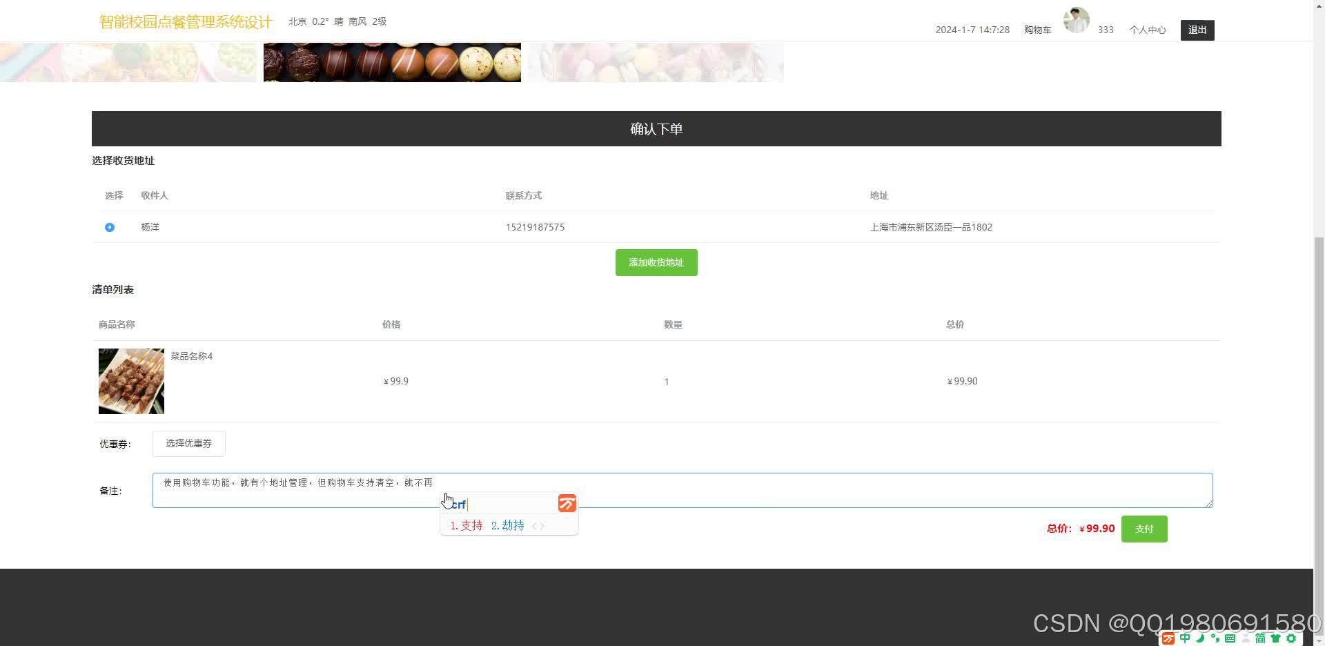Open 个人中心 from the top navigation
1325x646 pixels.
point(1148,30)
